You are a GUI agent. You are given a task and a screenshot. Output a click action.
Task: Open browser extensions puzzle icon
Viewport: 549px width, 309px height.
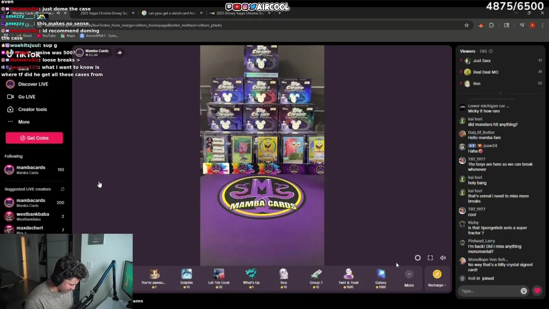[492, 25]
